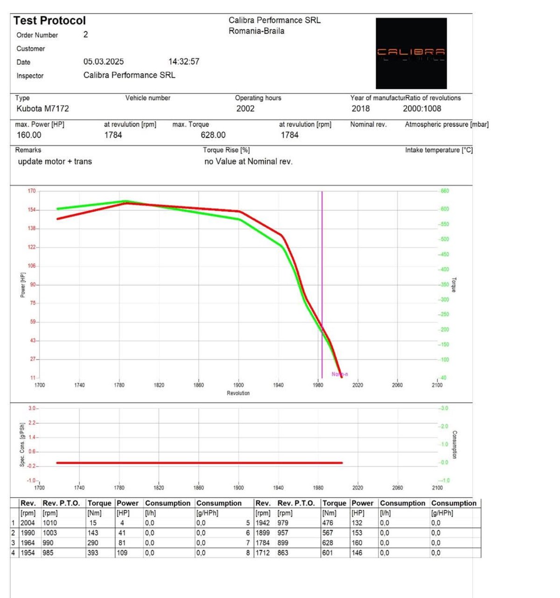The width and height of the screenshot is (560, 598).
Task: Click table row 4 power value 109
Action: 122,553
